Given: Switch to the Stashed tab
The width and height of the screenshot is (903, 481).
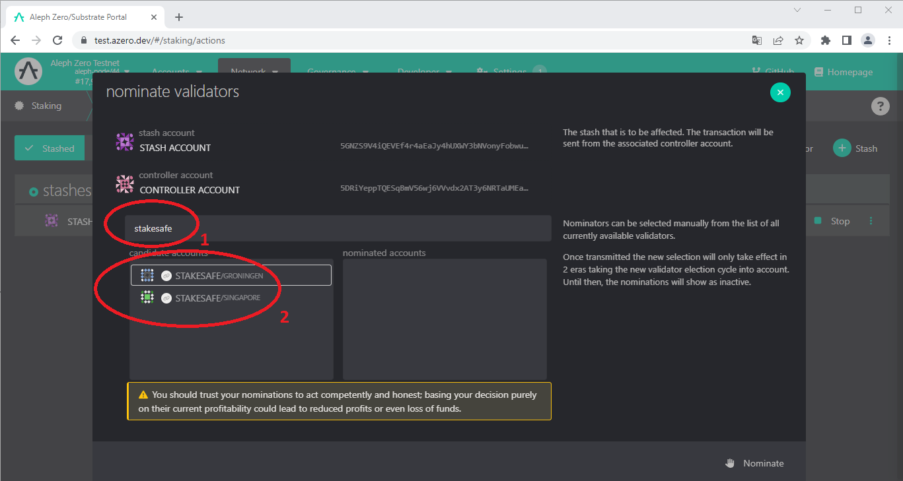Looking at the screenshot, I should tap(50, 148).
